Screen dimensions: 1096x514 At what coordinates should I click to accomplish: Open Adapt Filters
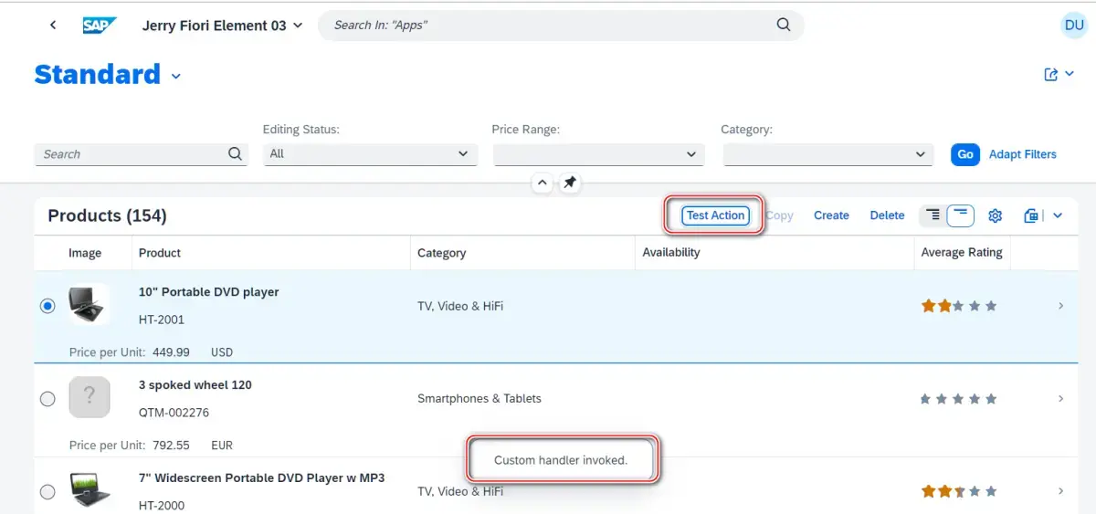tap(1023, 154)
